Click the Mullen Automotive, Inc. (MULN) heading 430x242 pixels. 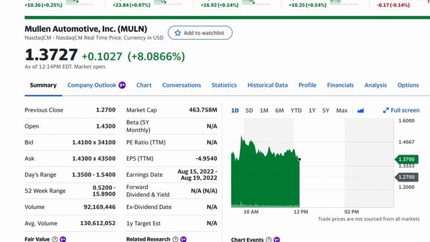pos(86,29)
